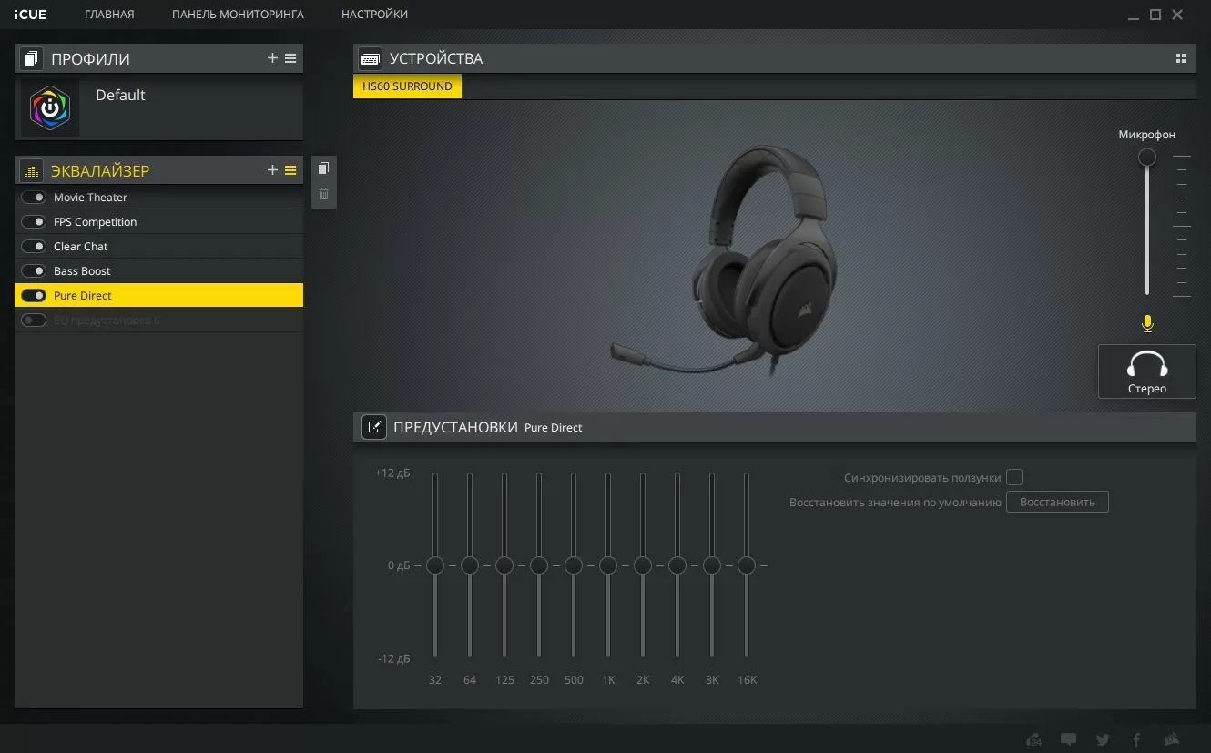Click the Default profile name

(x=120, y=95)
